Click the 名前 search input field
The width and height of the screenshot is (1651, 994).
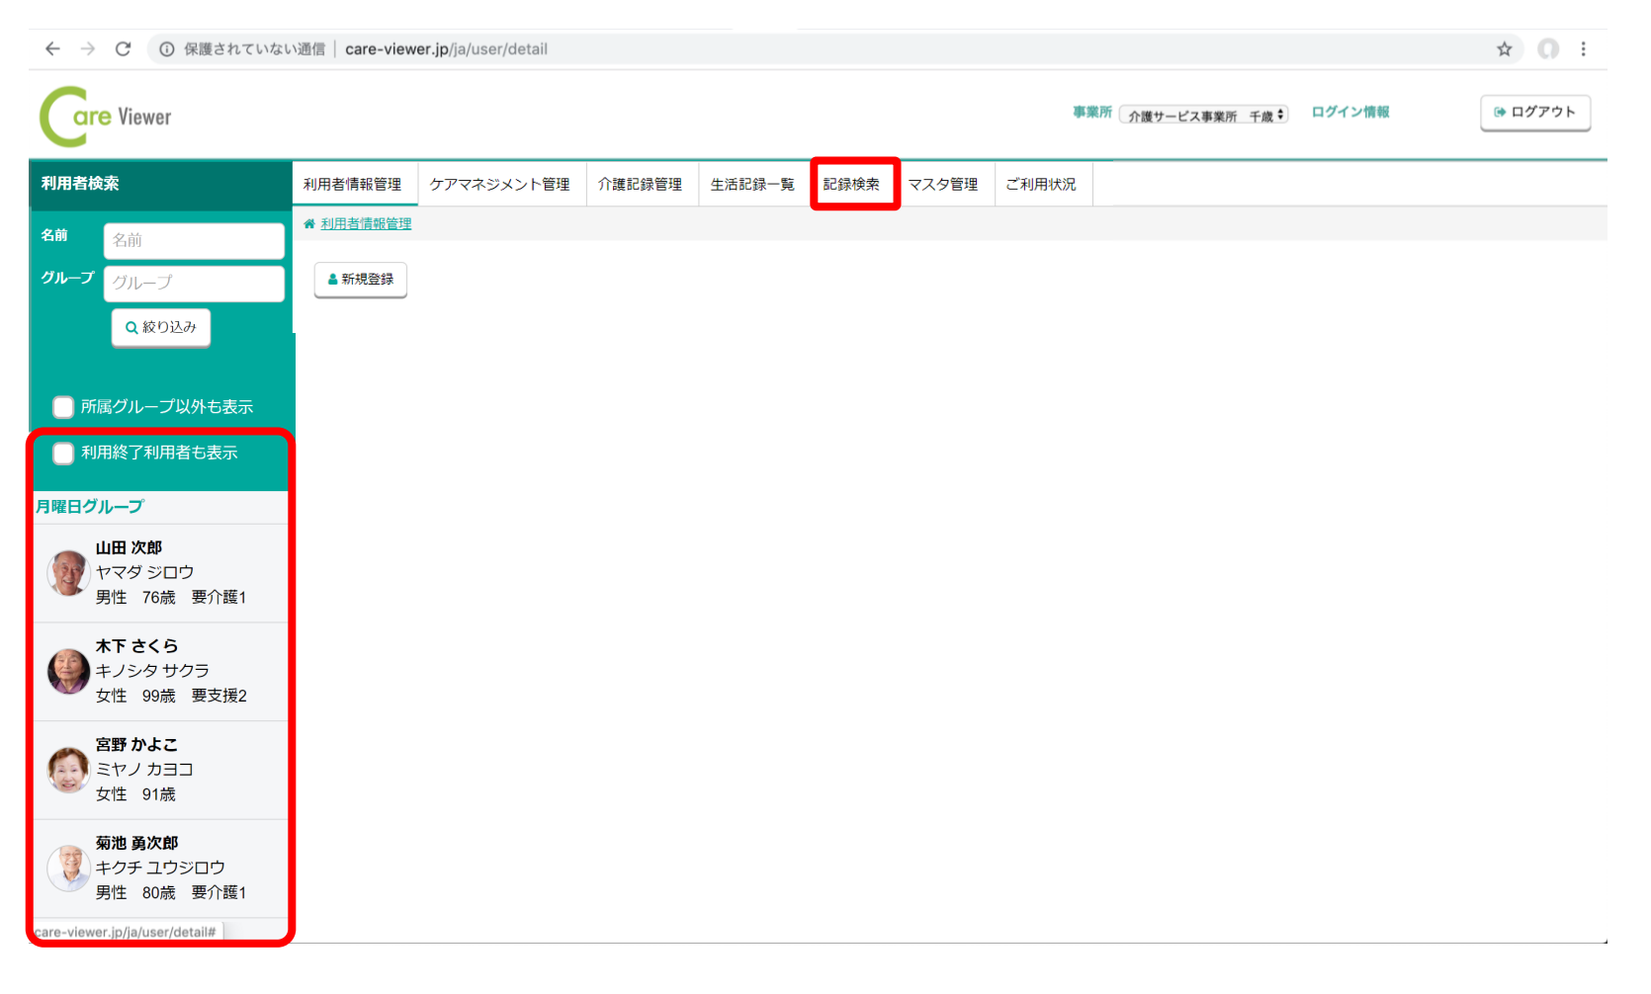pyautogui.click(x=194, y=240)
